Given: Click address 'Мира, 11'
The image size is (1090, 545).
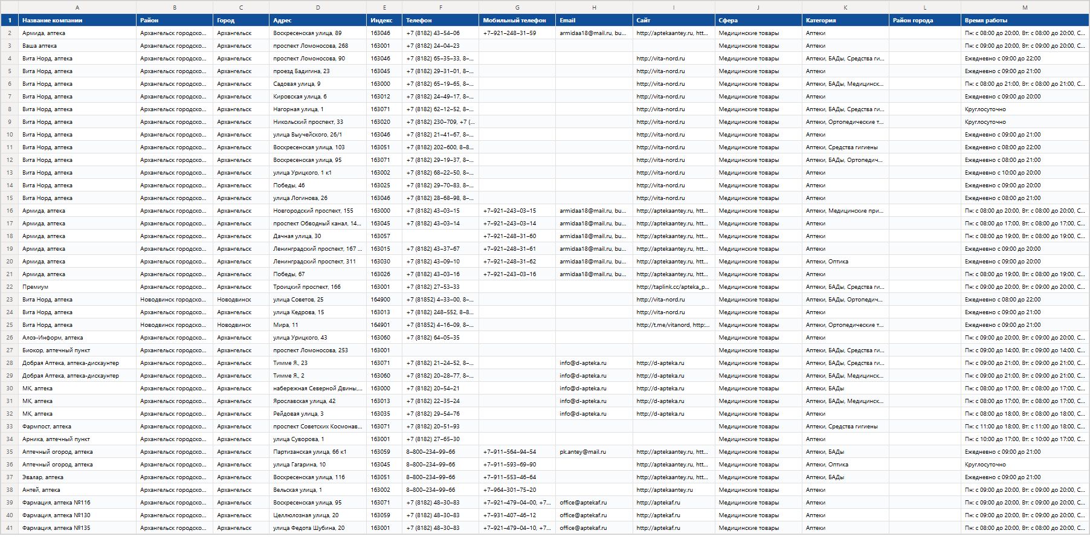Looking at the screenshot, I should pyautogui.click(x=318, y=325).
